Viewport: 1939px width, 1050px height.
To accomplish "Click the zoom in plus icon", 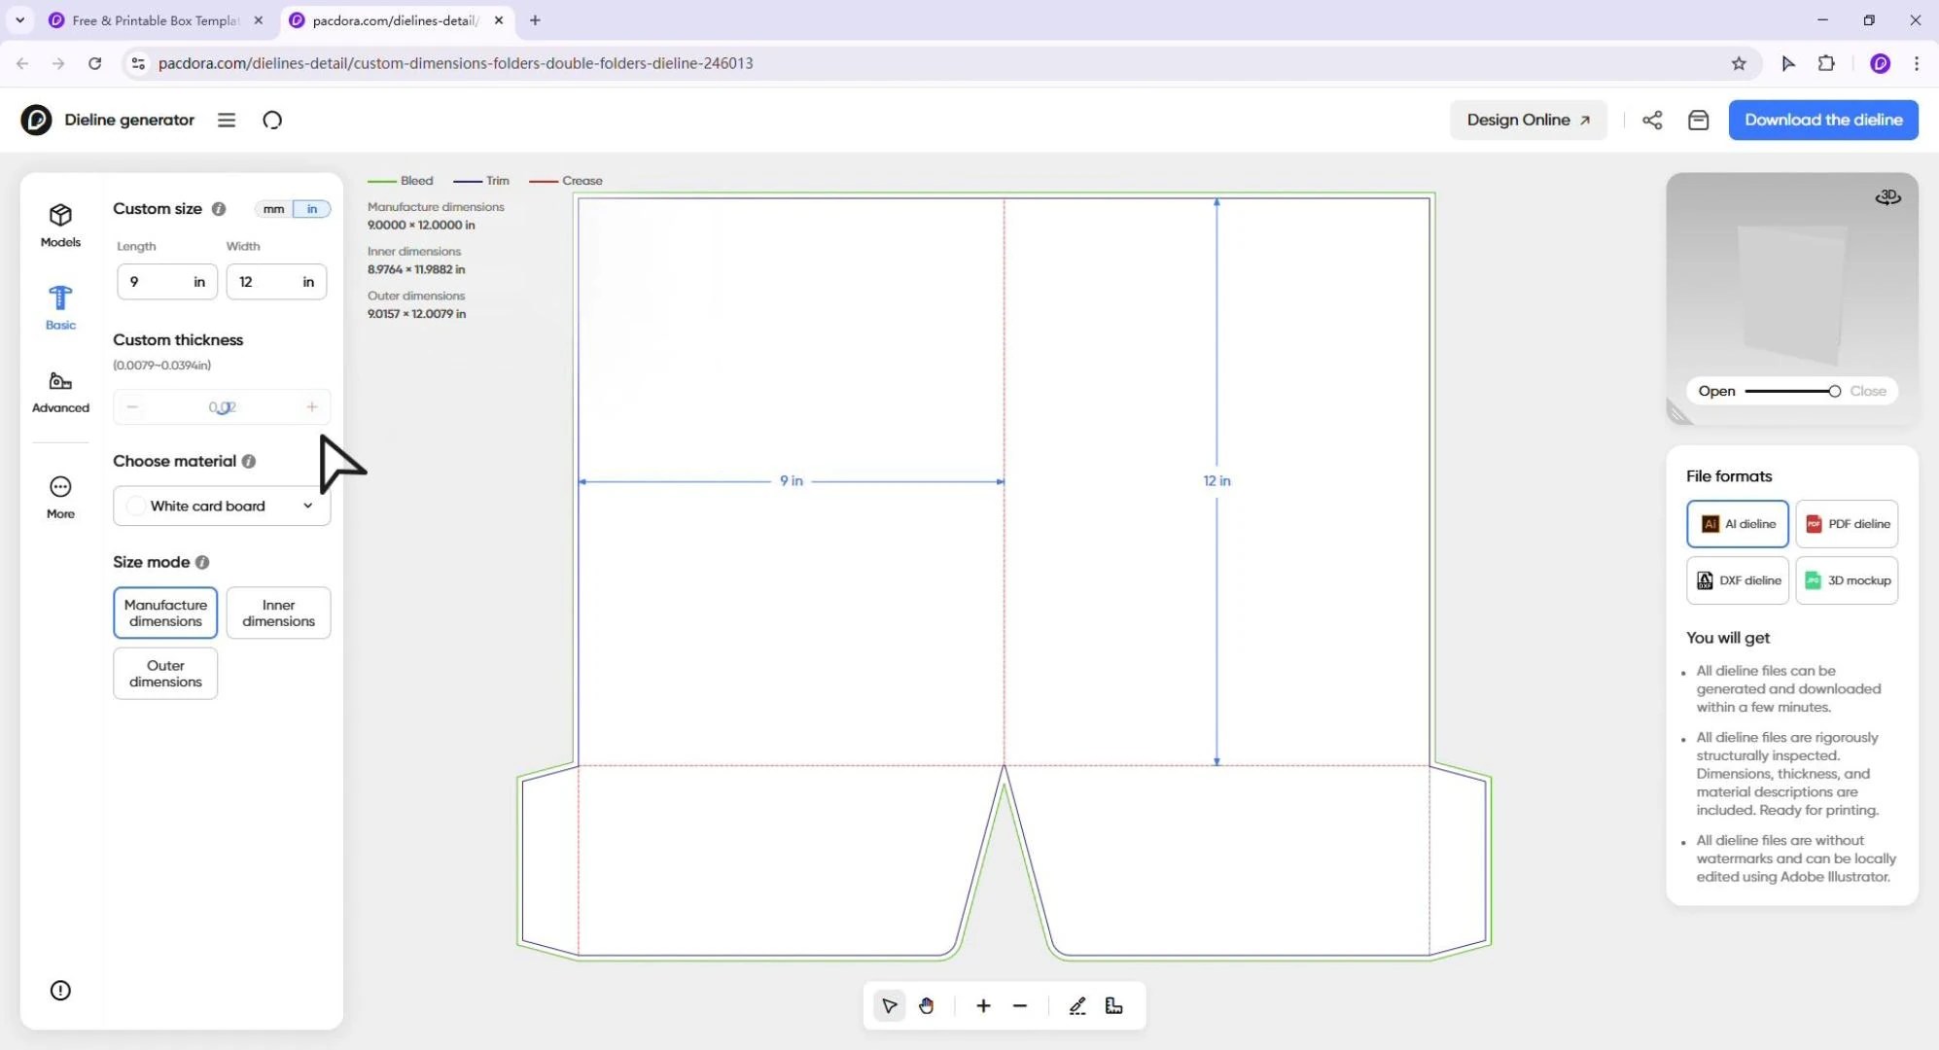I will [983, 1006].
